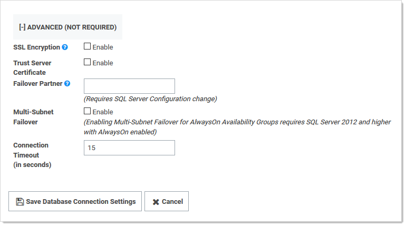
Task: Click the Failover Partner label
Action: pos(38,84)
